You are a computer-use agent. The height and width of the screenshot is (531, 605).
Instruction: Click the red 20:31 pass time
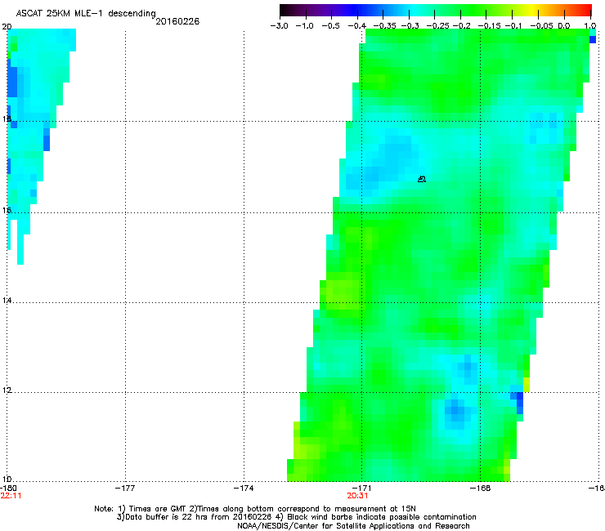coord(357,496)
